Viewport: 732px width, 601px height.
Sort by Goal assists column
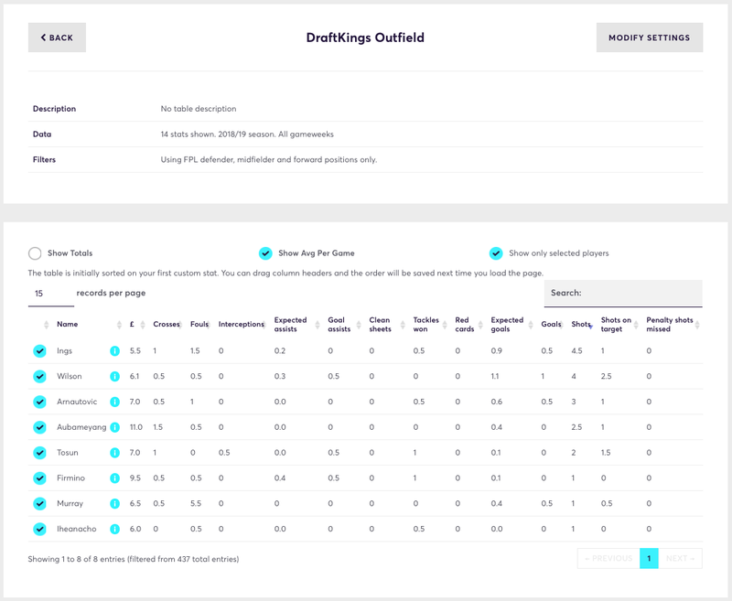(x=344, y=325)
